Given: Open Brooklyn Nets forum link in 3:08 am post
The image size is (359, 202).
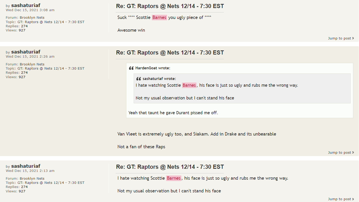Looking at the screenshot, I should [x=32, y=18].
